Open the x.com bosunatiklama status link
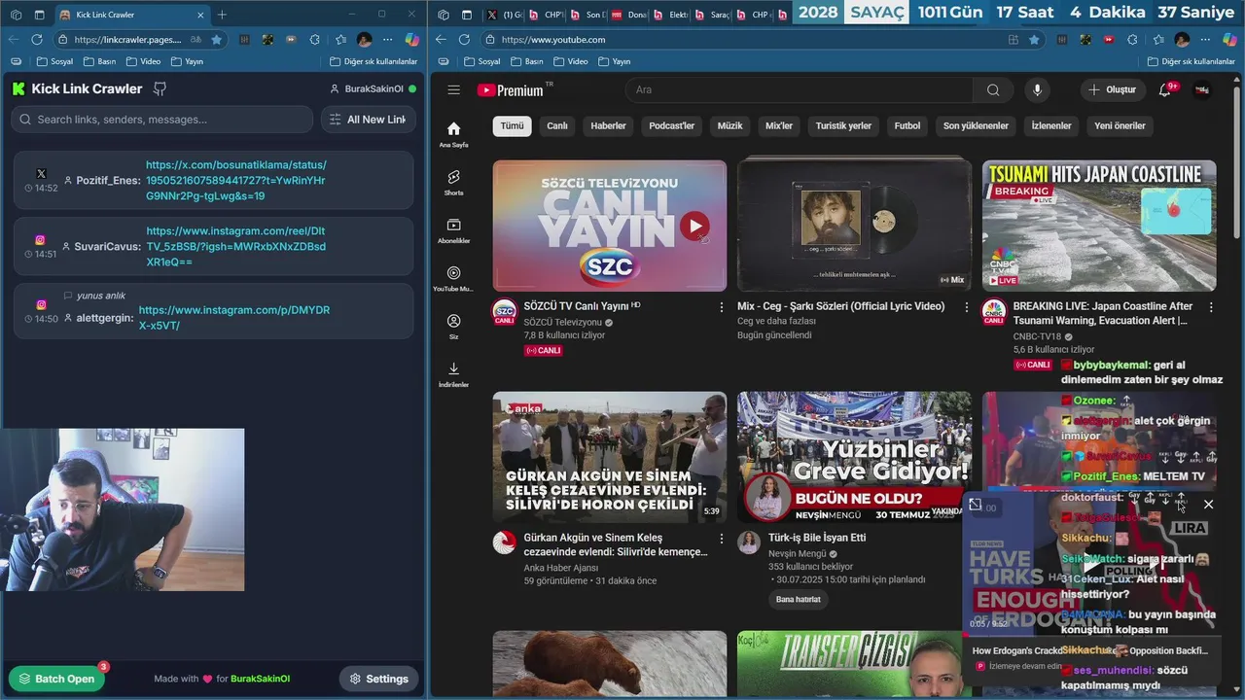1245x700 pixels. (x=236, y=180)
